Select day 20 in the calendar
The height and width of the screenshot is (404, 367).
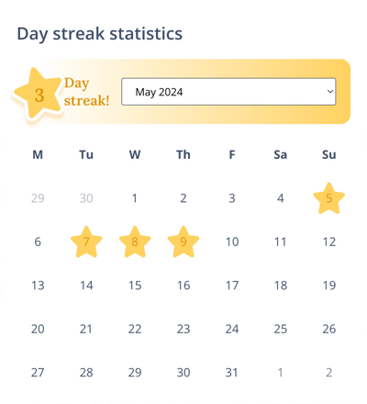tap(38, 329)
